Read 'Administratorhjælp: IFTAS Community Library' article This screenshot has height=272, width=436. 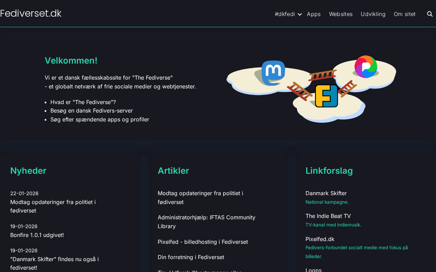coord(206,222)
